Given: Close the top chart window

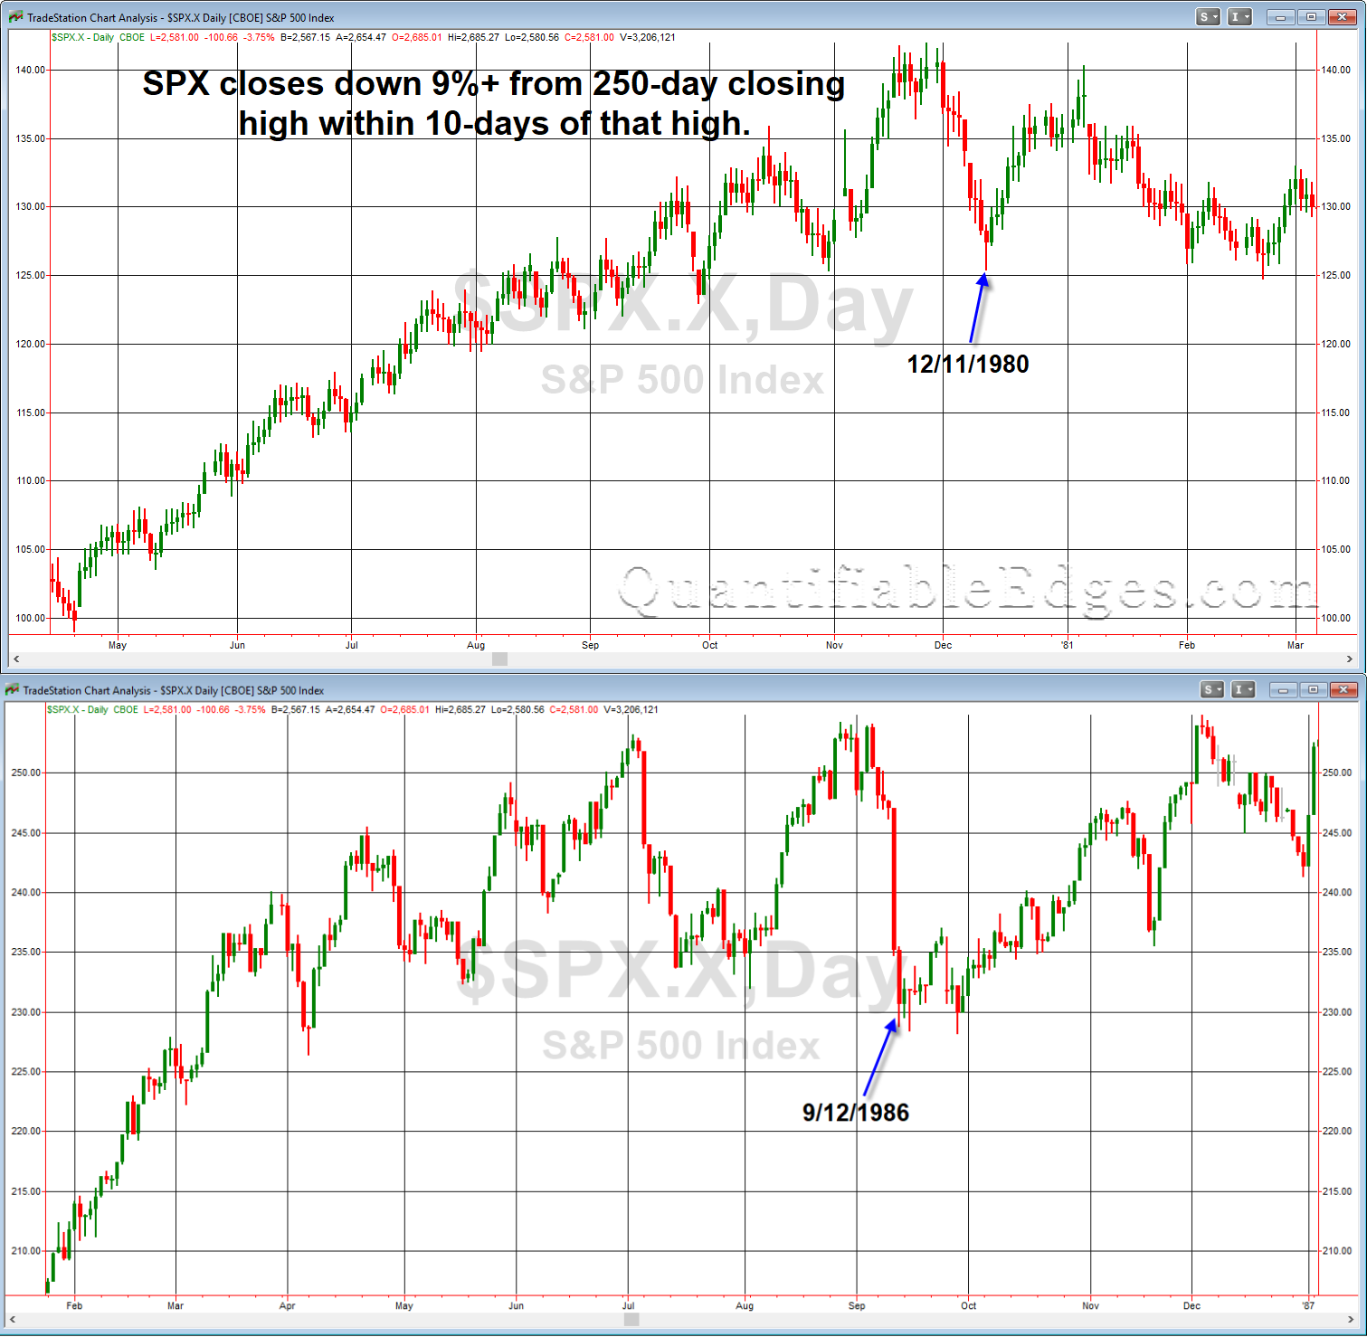Looking at the screenshot, I should pos(1342,17).
